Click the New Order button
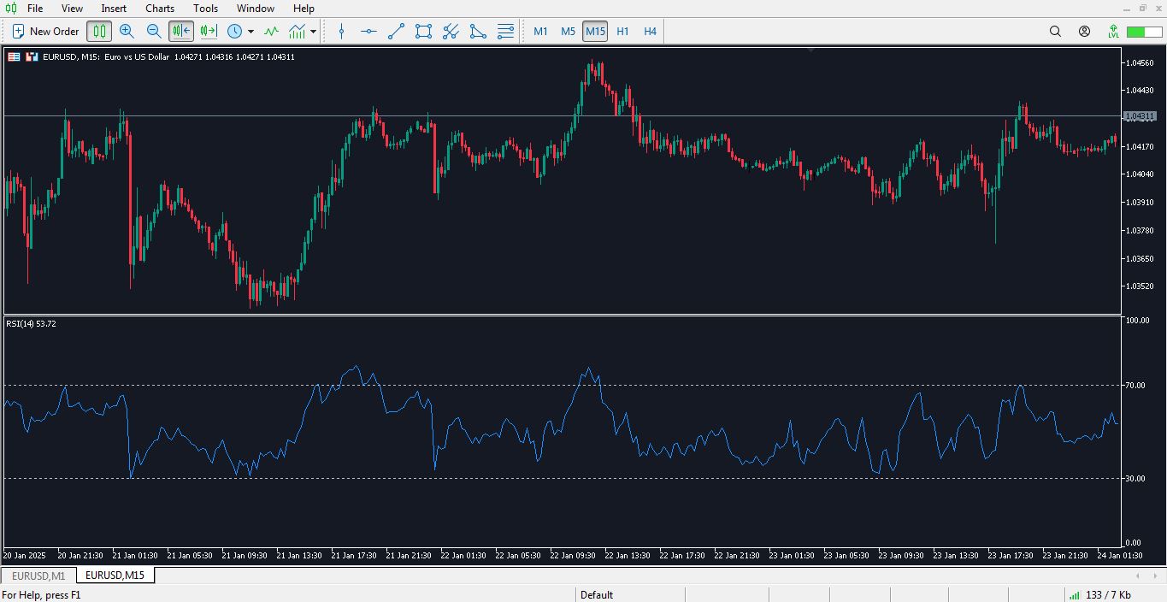 [45, 32]
